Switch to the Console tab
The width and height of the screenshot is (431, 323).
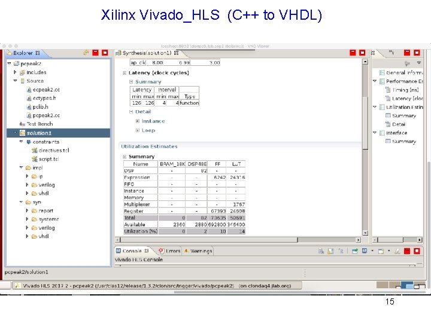click(132, 251)
